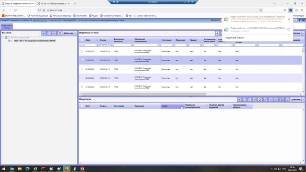Open Windows Start menu

pos(4,169)
